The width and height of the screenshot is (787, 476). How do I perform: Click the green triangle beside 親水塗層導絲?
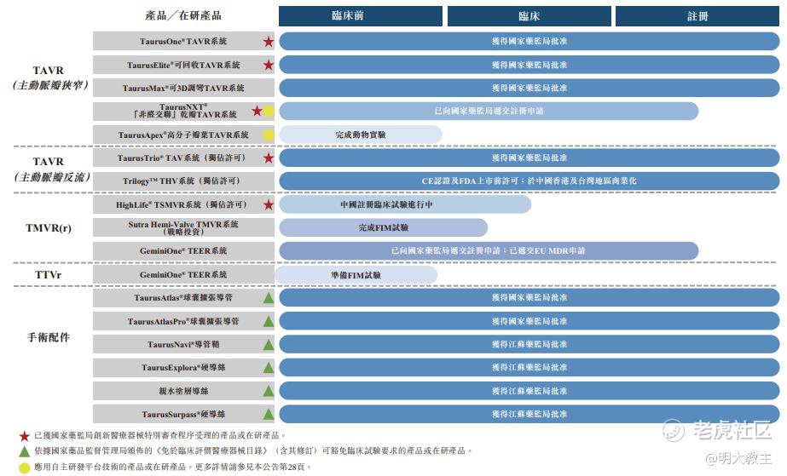[269, 391]
